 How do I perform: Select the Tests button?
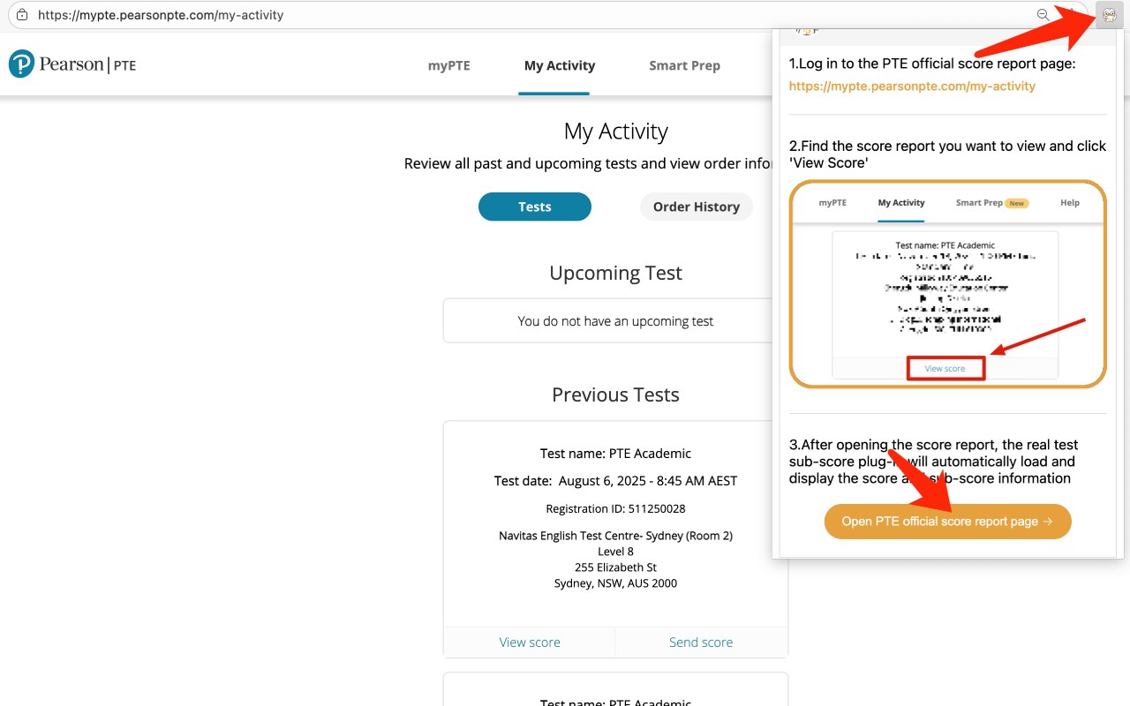pyautogui.click(x=535, y=207)
